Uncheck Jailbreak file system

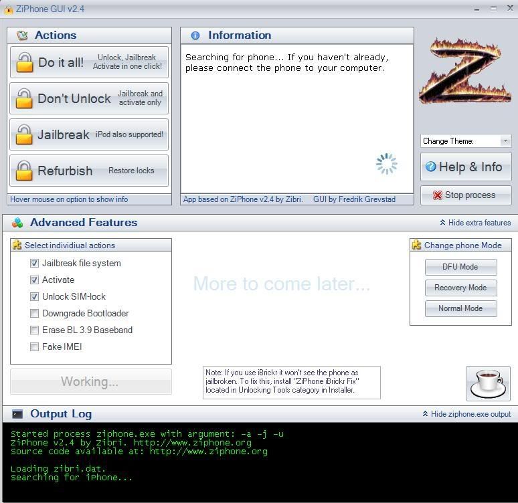34,264
